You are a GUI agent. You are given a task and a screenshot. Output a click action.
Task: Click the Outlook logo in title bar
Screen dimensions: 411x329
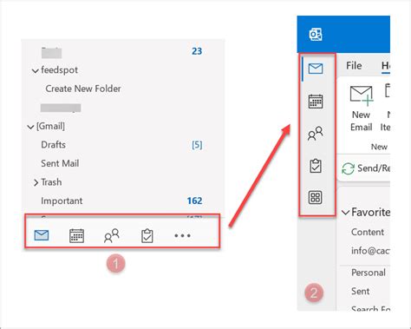(x=316, y=35)
